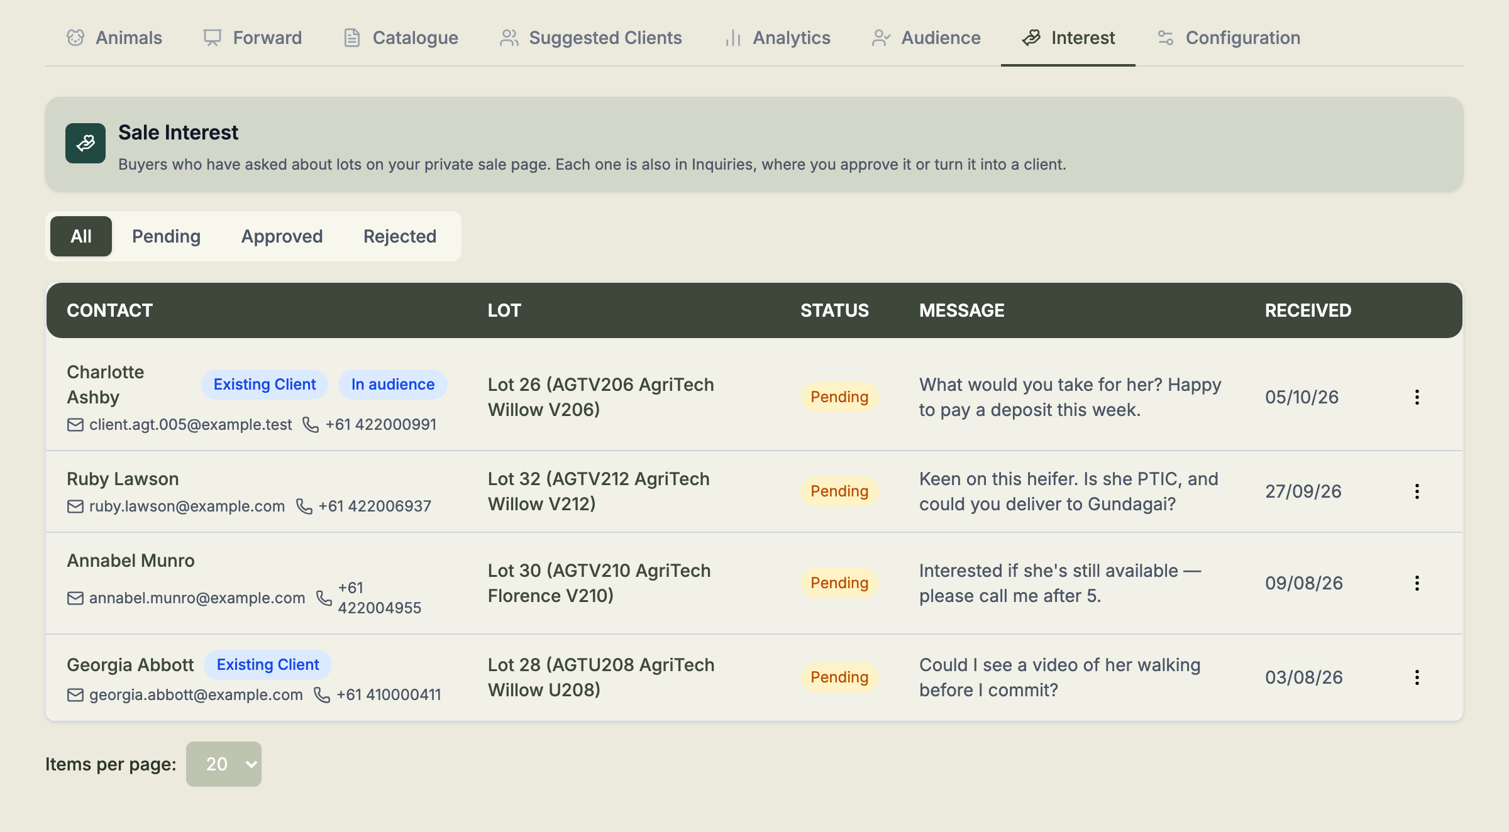
Task: Click phone icon beside +61 410000411
Action: click(x=322, y=695)
